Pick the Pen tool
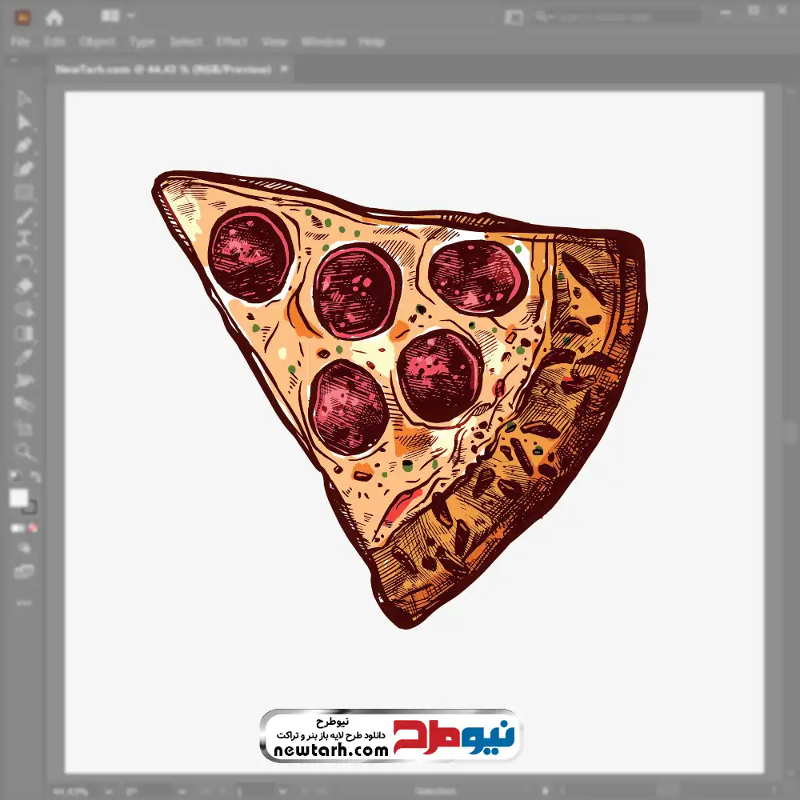The height and width of the screenshot is (800, 800). coord(24,146)
